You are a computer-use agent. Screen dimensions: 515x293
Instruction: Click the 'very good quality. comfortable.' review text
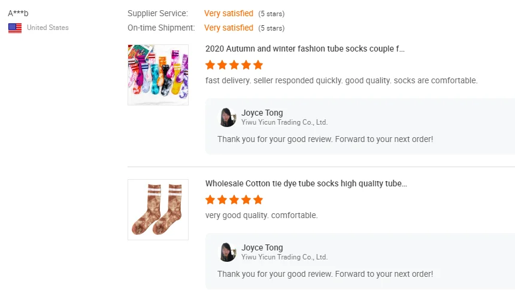[x=262, y=215]
